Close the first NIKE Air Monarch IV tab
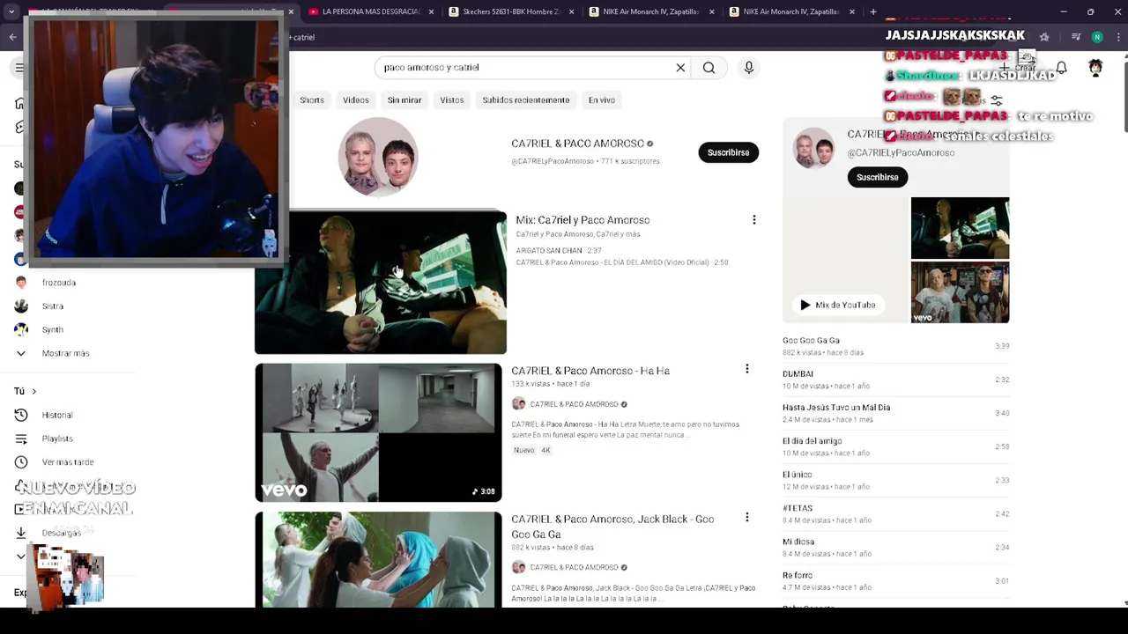The width and height of the screenshot is (1128, 634). [x=711, y=11]
